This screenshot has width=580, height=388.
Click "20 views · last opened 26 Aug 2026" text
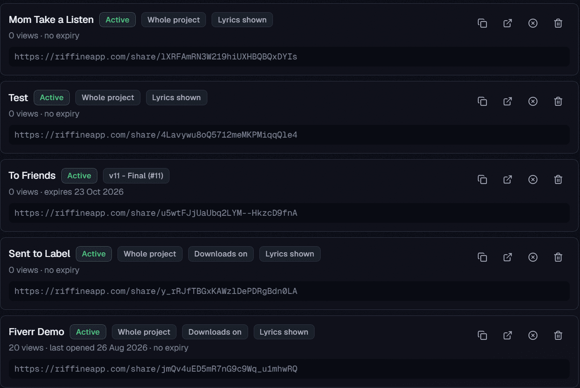[79, 348]
